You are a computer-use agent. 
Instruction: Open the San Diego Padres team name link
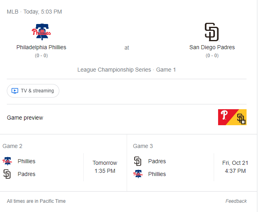pyautogui.click(x=212, y=47)
